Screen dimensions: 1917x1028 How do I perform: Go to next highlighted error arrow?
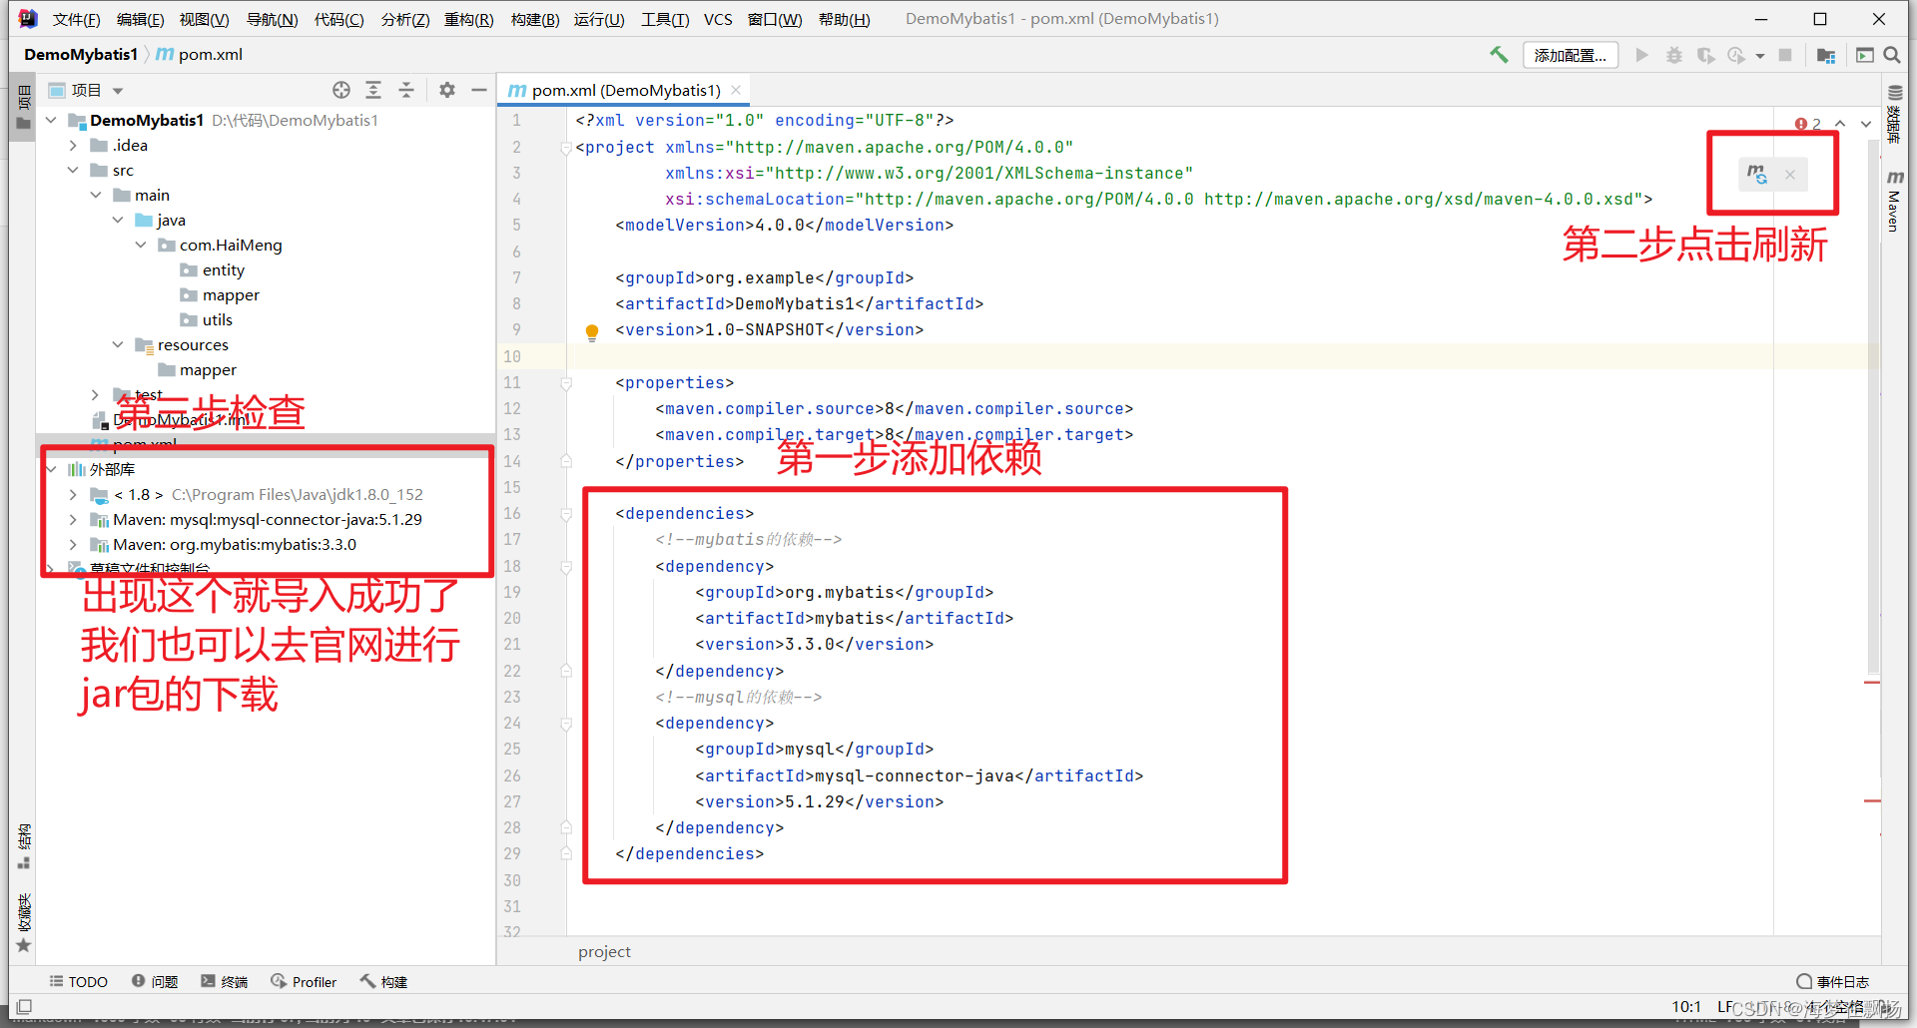[1866, 124]
